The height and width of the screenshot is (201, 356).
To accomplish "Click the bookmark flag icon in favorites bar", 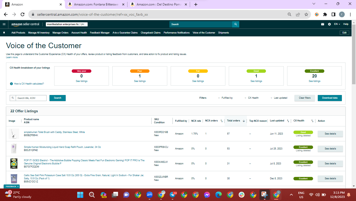I will pyautogui.click(x=4, y=33).
